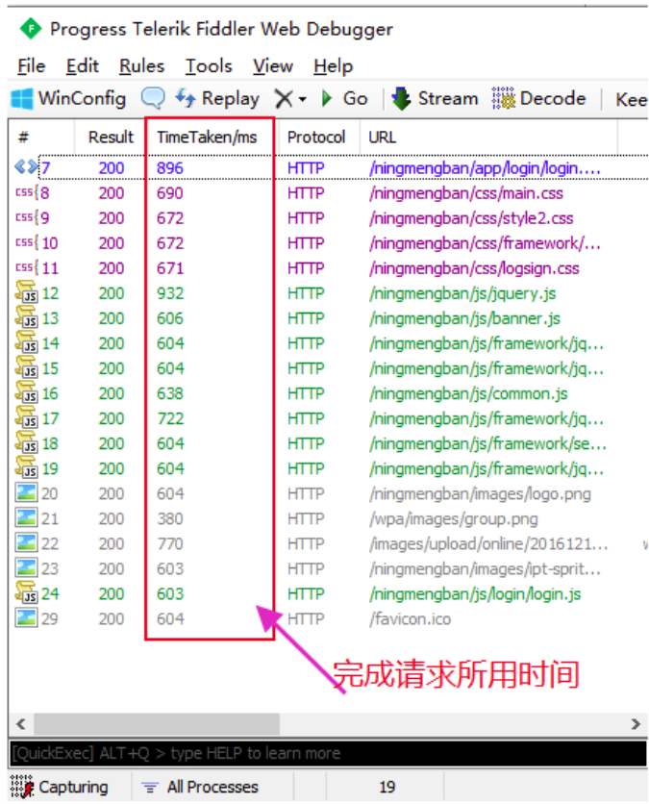Select /wpa/images/group.png URL

[454, 519]
